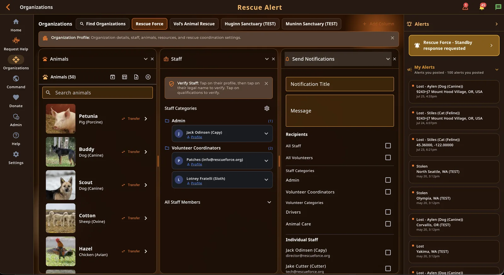This screenshot has height=275, width=504.
Task: Transfer Petunia the pig
Action: click(131, 119)
